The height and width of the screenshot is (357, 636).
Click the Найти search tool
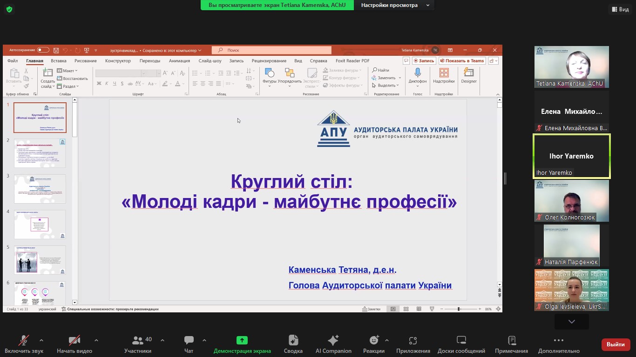pos(381,70)
